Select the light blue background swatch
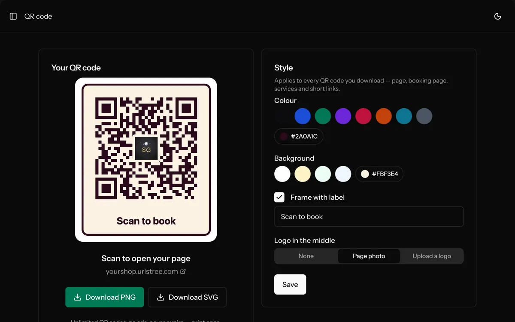Viewport: 515px width, 322px height. click(343, 174)
